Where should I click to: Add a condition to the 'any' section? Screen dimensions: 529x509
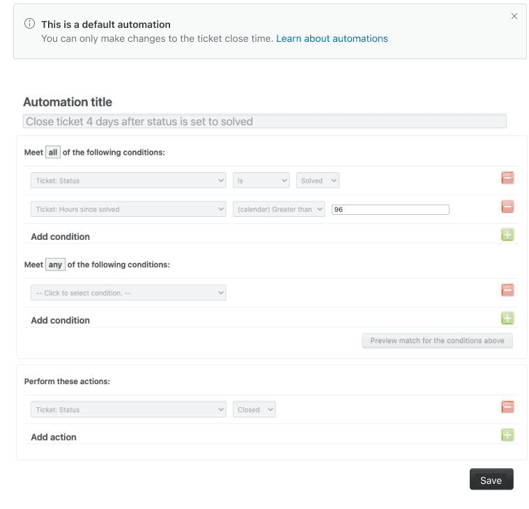(507, 318)
